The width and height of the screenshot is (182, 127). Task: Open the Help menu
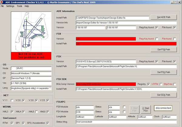[27, 6]
